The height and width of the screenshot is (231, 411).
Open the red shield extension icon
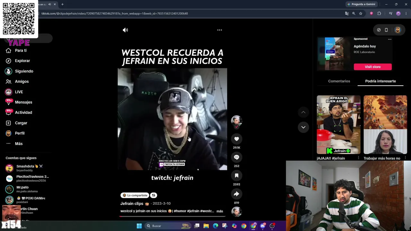[x=372, y=13]
